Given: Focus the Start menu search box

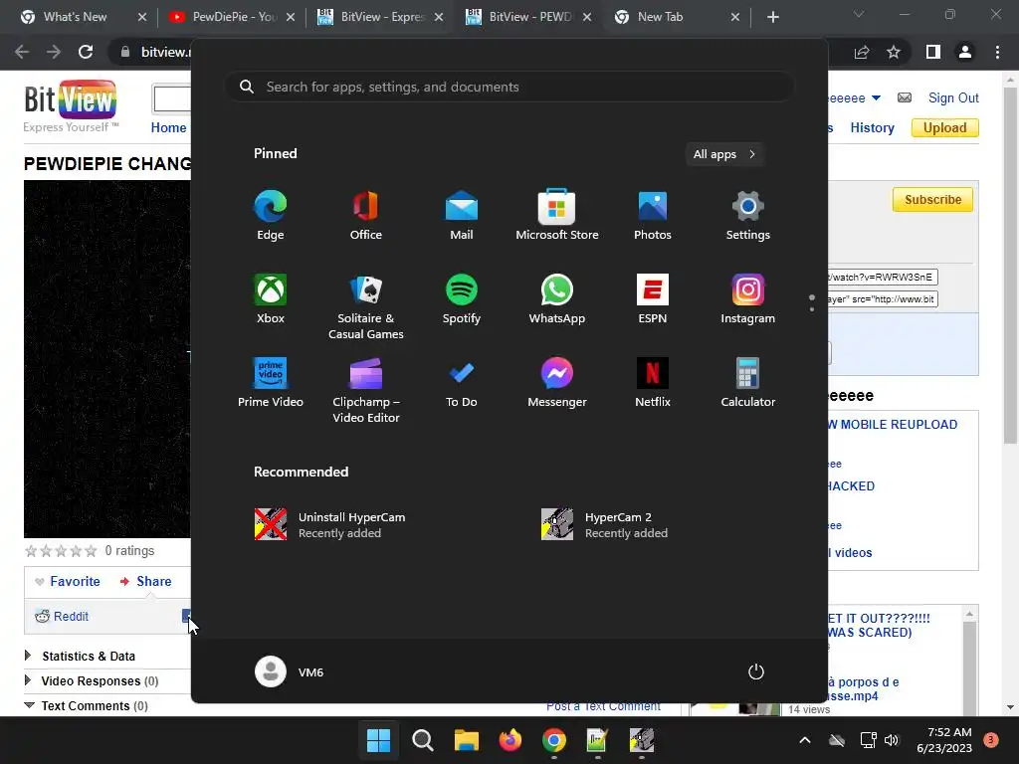Looking at the screenshot, I should click(509, 88).
